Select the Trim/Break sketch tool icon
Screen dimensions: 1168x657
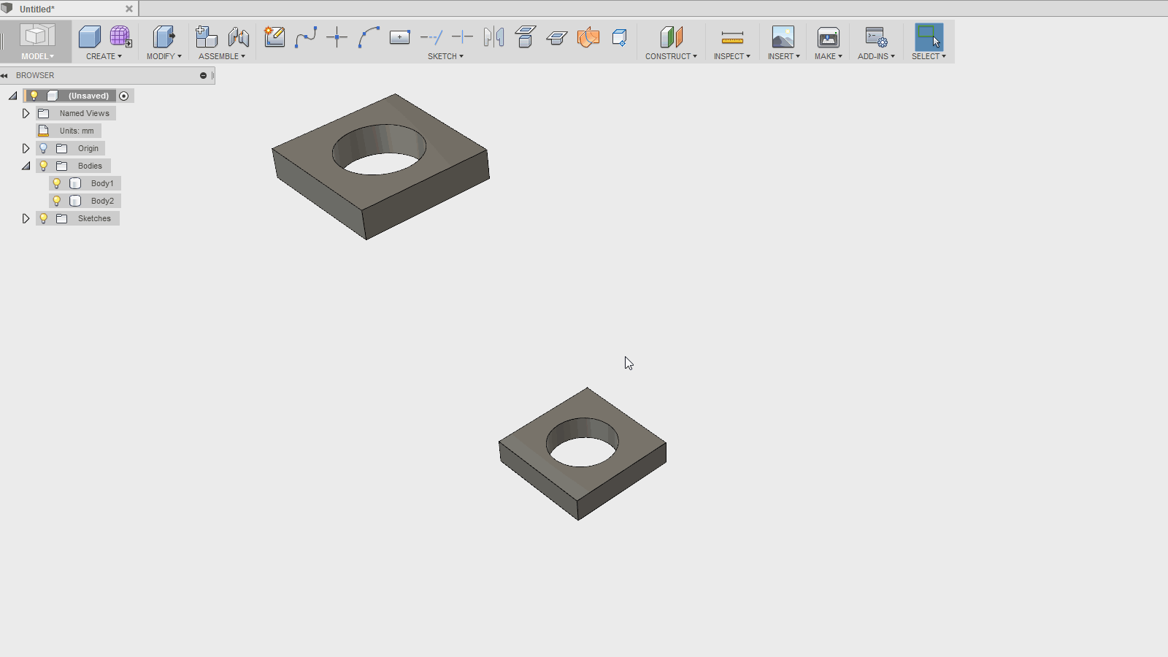coord(462,37)
